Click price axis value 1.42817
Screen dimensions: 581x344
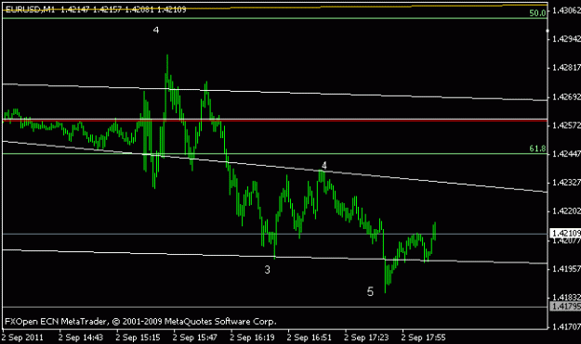pos(566,68)
